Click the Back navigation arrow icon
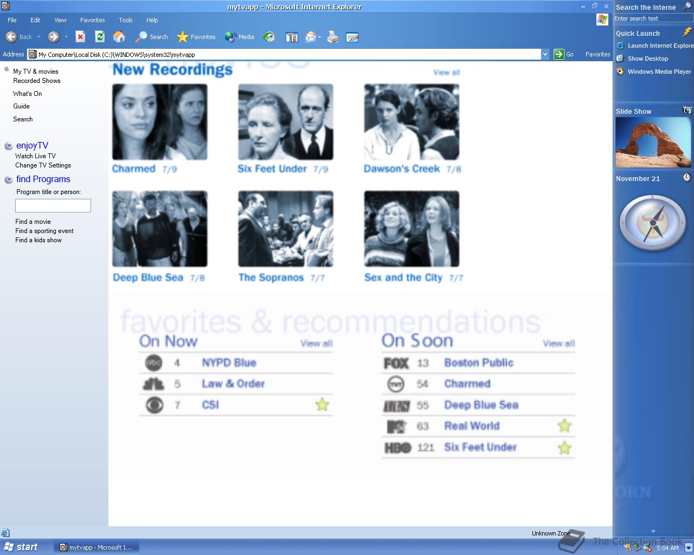 (11, 37)
